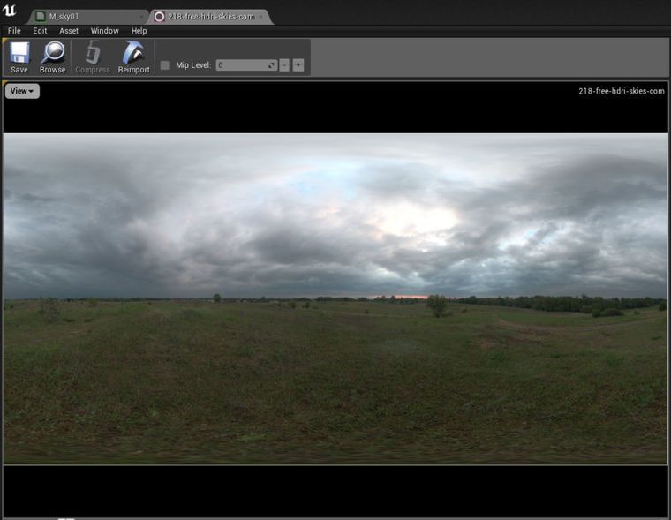Screen dimensions: 671x520
Task: Enable the Mip Level checkbox
Action: pyautogui.click(x=165, y=65)
